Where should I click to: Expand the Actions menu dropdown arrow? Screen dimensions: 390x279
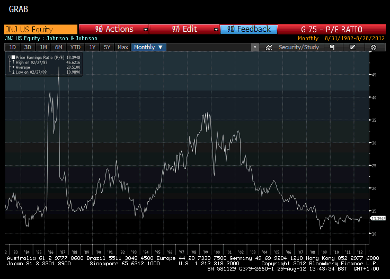(x=146, y=30)
